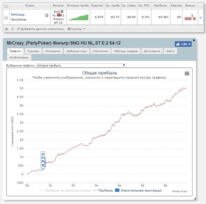Select the Графики tab
Screen dimensions: 206x204
[15, 51]
